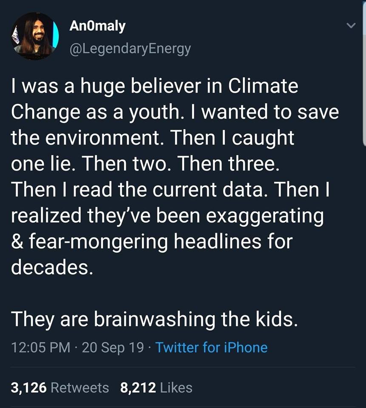
Task: Click the cyan circle beside the avatar
Action: [x=55, y=36]
